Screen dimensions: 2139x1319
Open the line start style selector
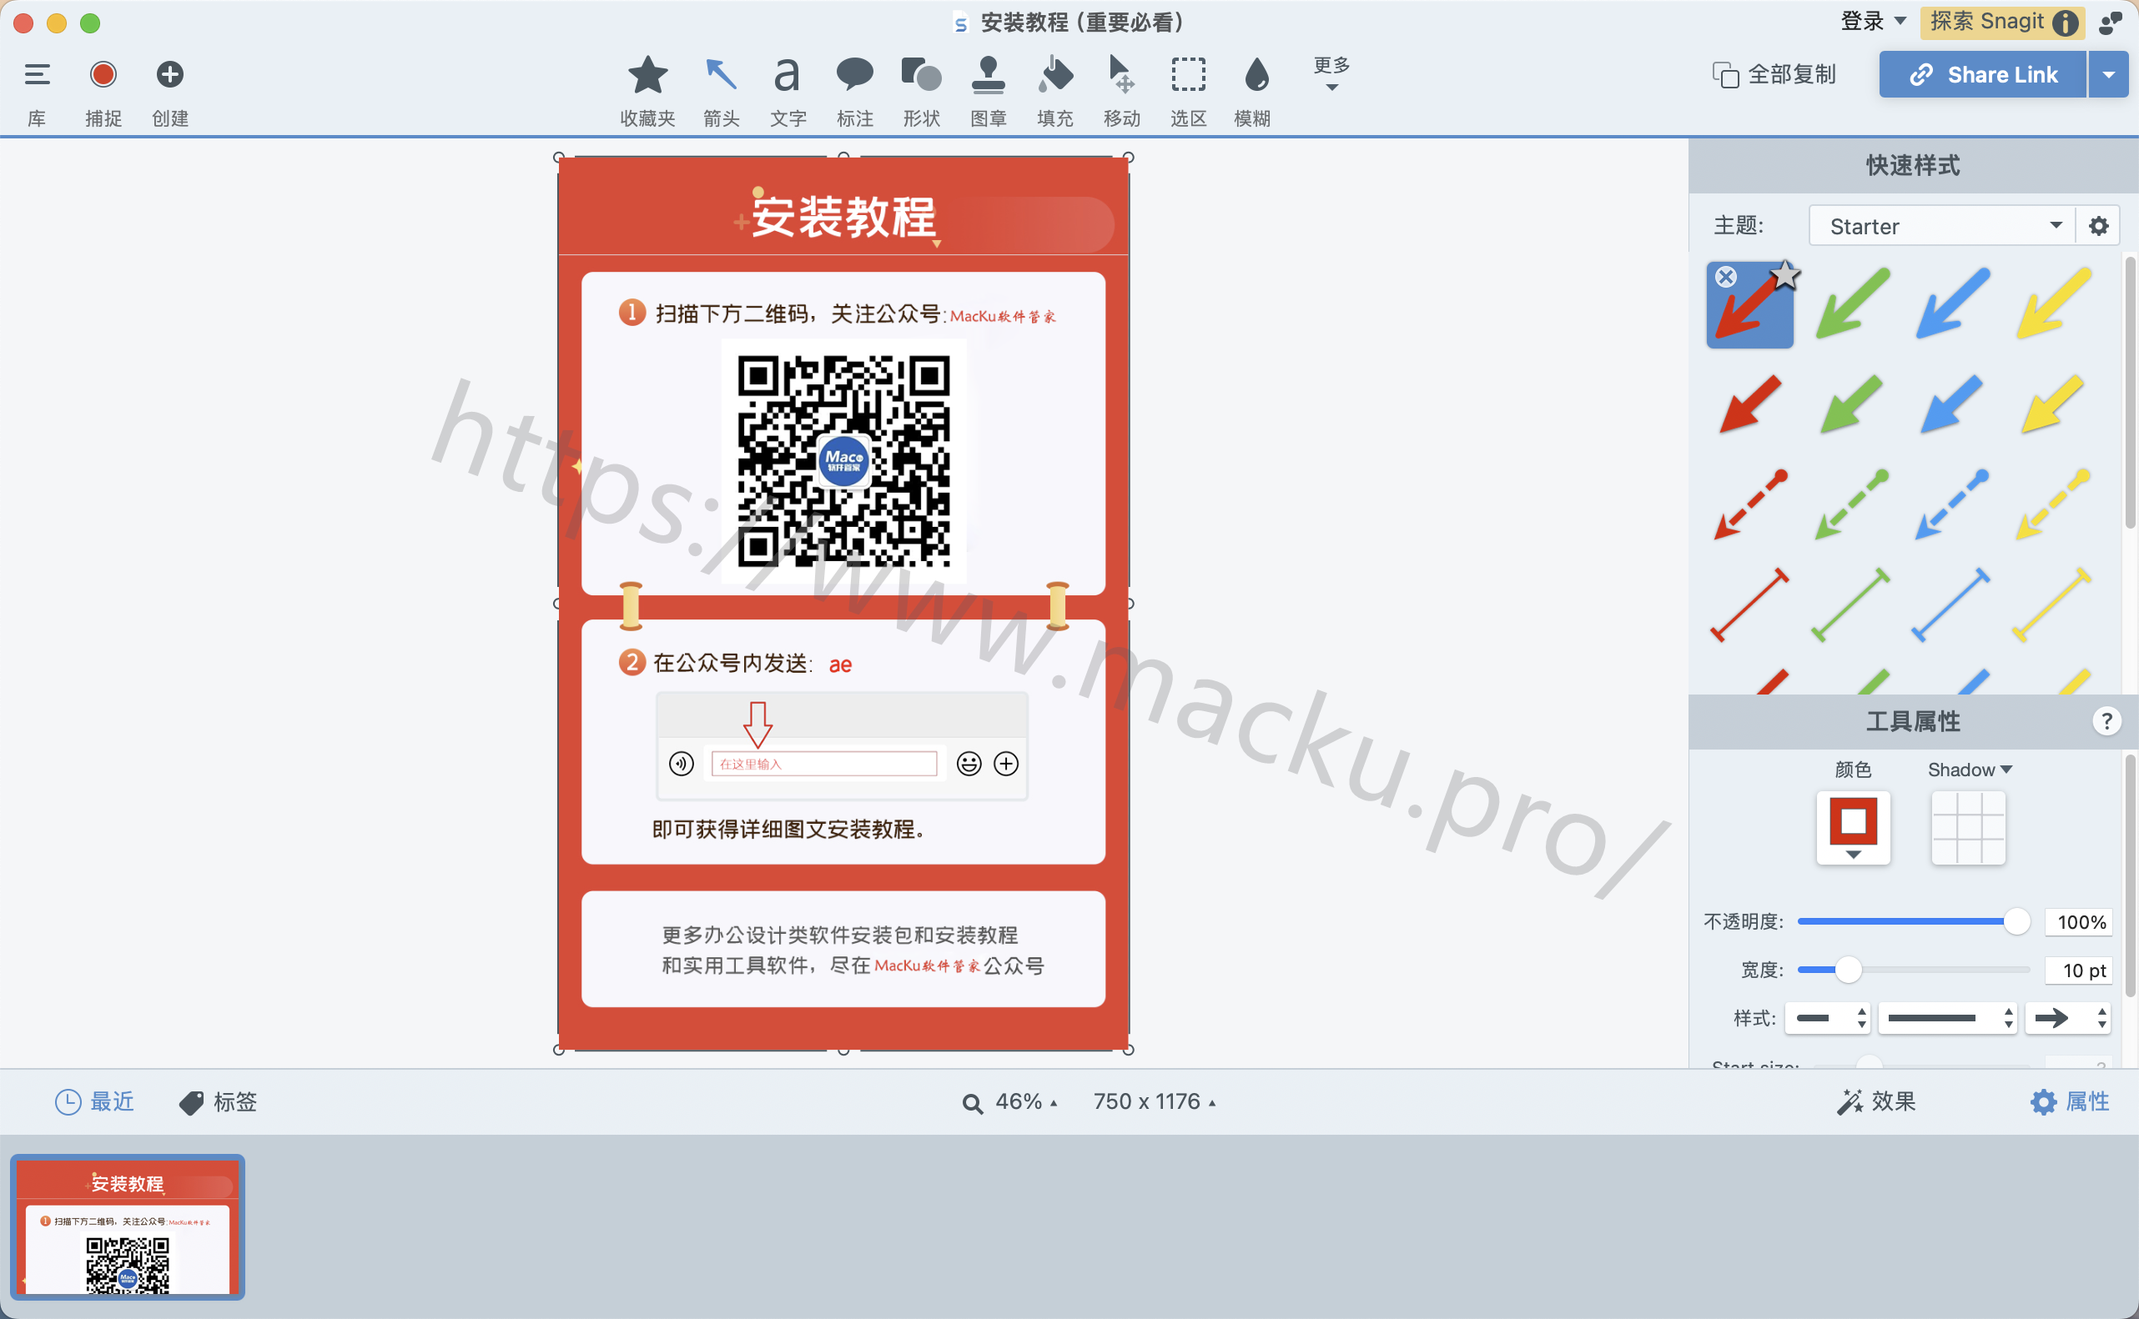[x=1828, y=1018]
